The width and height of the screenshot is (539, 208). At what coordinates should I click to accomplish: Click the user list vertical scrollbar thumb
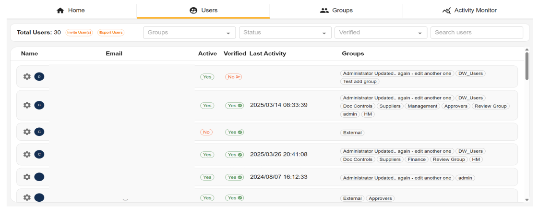coord(527,66)
